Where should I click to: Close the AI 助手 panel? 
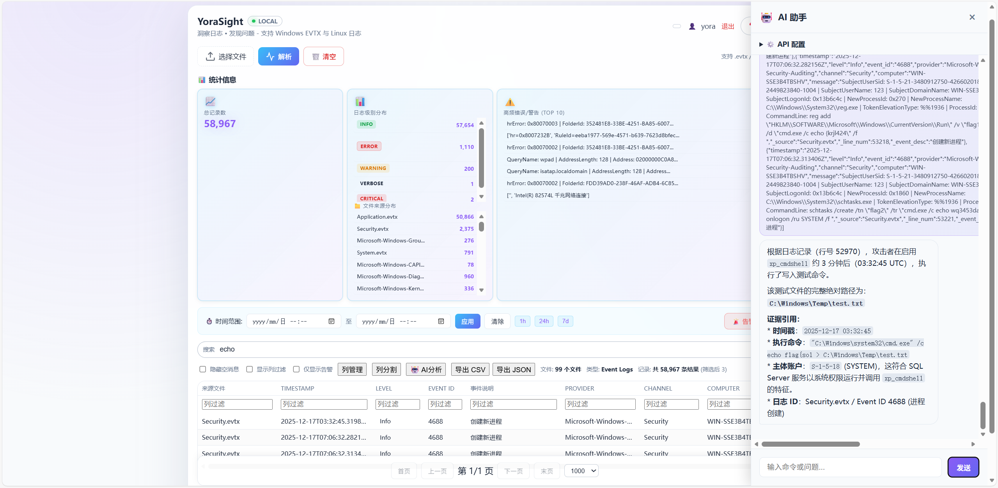[x=972, y=17]
